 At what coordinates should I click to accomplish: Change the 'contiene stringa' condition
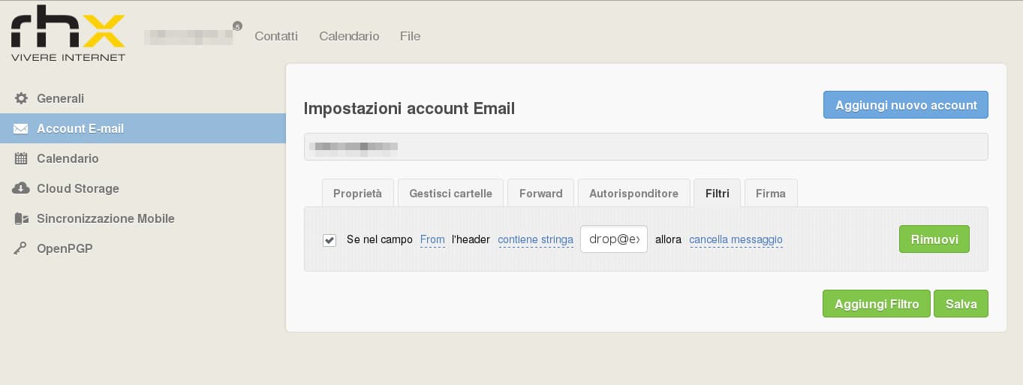point(535,240)
